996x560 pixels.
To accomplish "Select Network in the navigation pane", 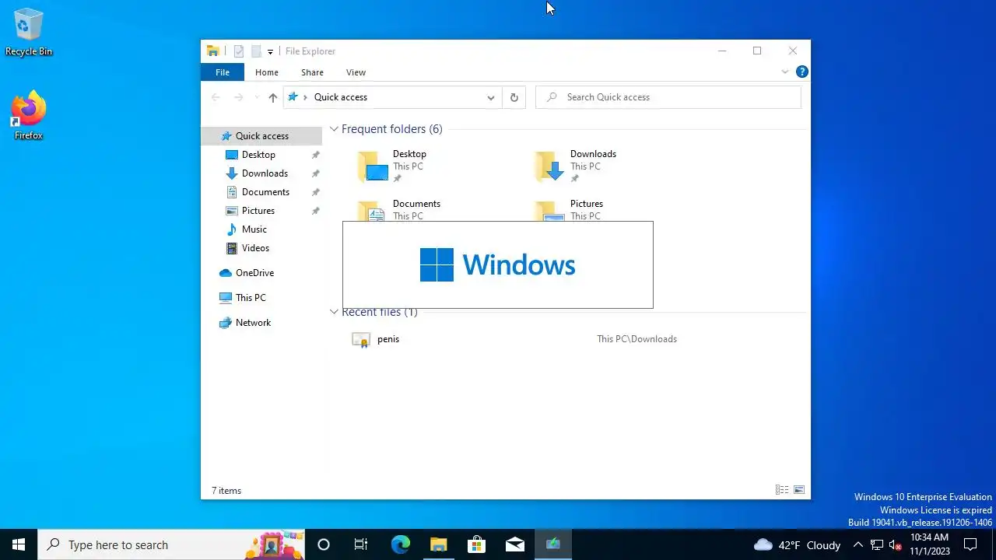I will click(253, 323).
